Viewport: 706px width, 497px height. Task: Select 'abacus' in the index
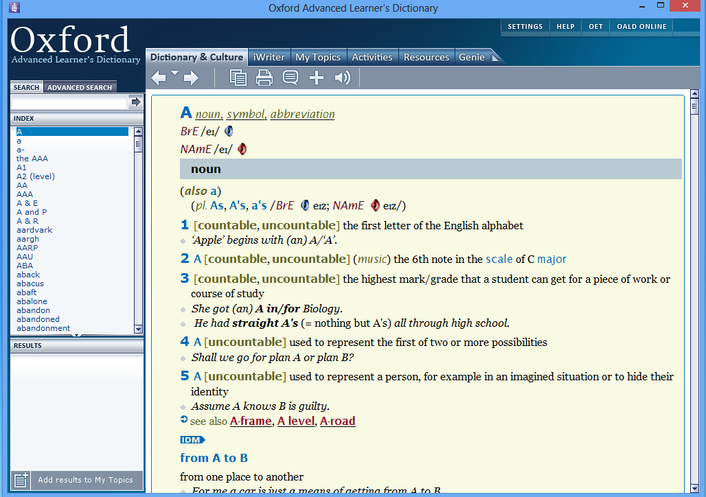tap(30, 284)
